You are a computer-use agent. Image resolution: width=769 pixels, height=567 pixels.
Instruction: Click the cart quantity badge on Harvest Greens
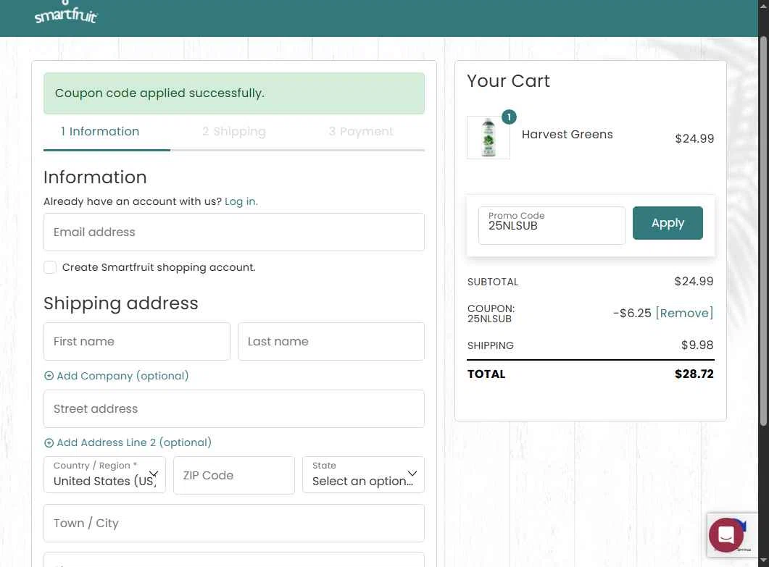pyautogui.click(x=509, y=117)
